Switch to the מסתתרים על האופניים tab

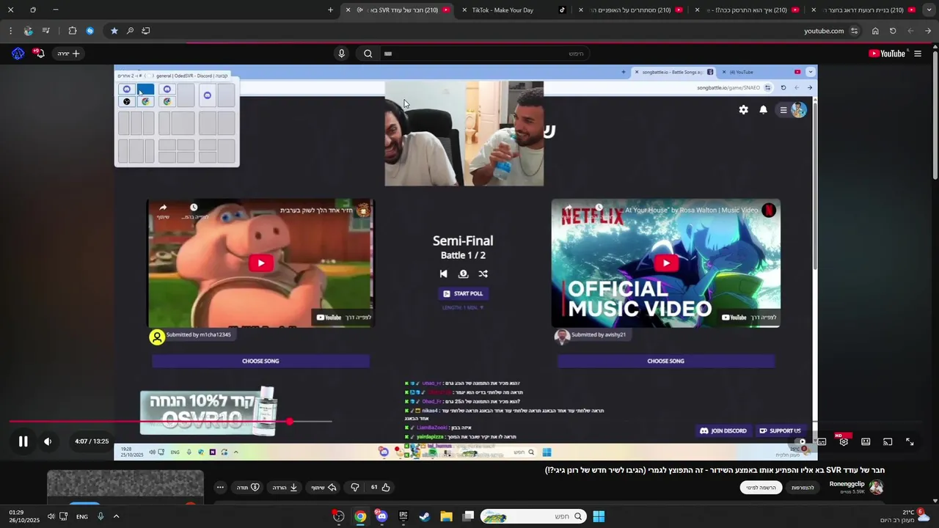pyautogui.click(x=631, y=10)
